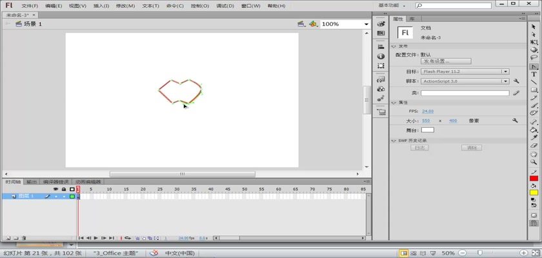Select the Hand tool
This screenshot has width=542, height=258.
point(534,154)
